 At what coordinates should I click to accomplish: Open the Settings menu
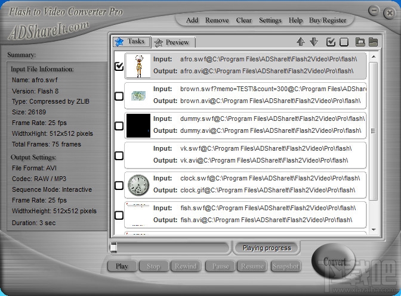click(x=270, y=20)
